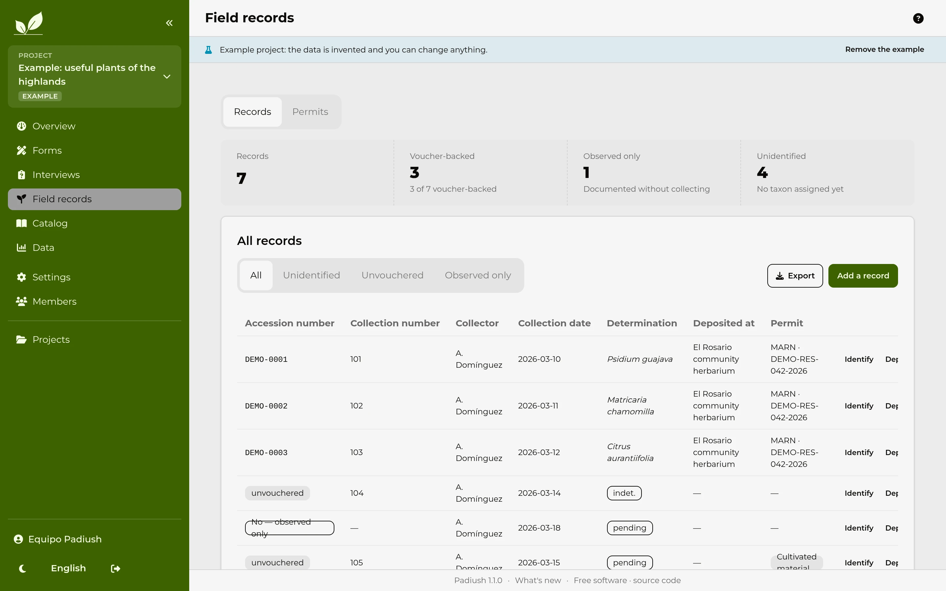Click Add a record button
The width and height of the screenshot is (946, 591).
point(863,276)
